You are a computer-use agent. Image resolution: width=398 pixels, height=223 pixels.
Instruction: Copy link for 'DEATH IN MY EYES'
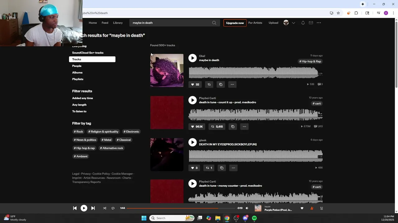pos(222,168)
